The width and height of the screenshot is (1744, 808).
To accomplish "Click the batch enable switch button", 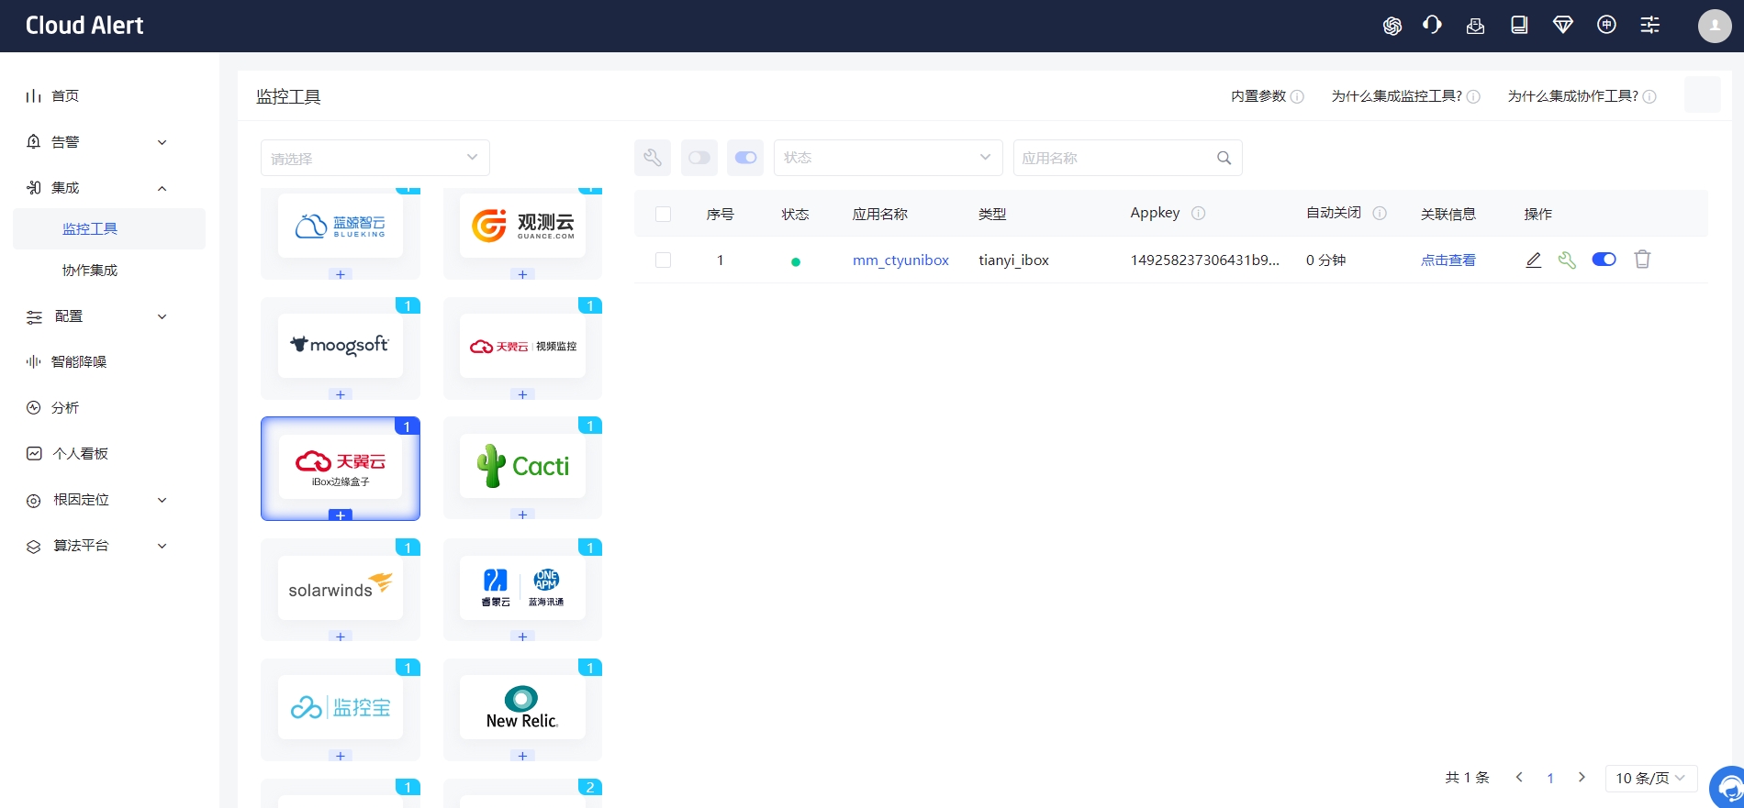I will (x=745, y=158).
